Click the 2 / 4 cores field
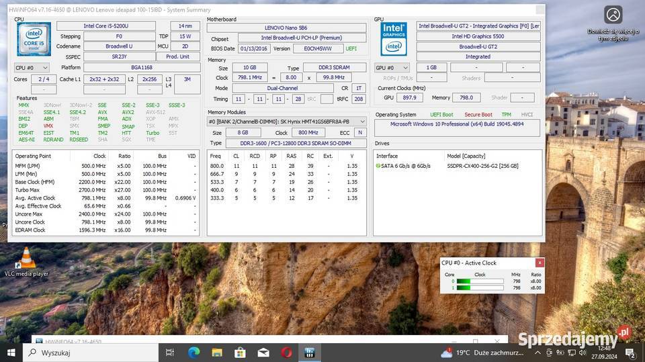The width and height of the screenshot is (645, 362). (44, 79)
